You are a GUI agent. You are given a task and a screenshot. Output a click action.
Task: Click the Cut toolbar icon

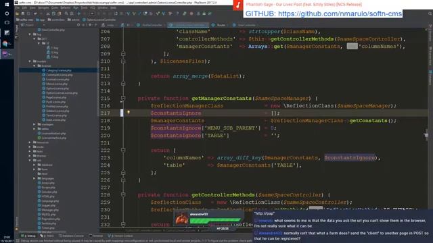48,13
